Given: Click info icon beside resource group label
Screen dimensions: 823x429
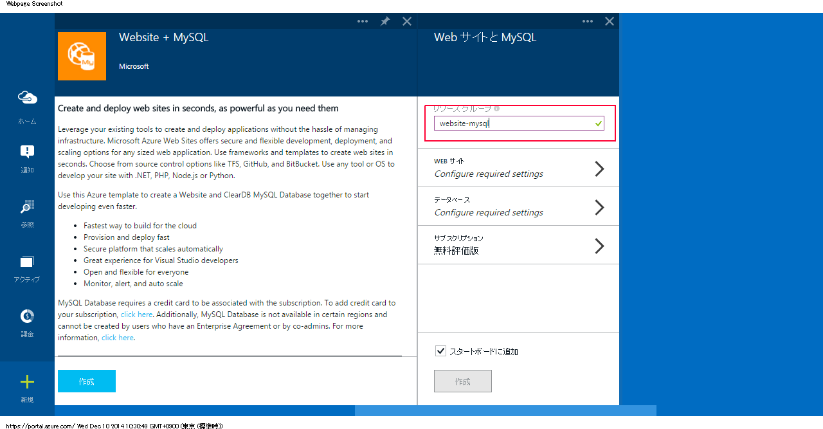Looking at the screenshot, I should pos(497,109).
